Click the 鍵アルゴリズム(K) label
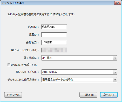The image size is (122, 102). (28, 72)
